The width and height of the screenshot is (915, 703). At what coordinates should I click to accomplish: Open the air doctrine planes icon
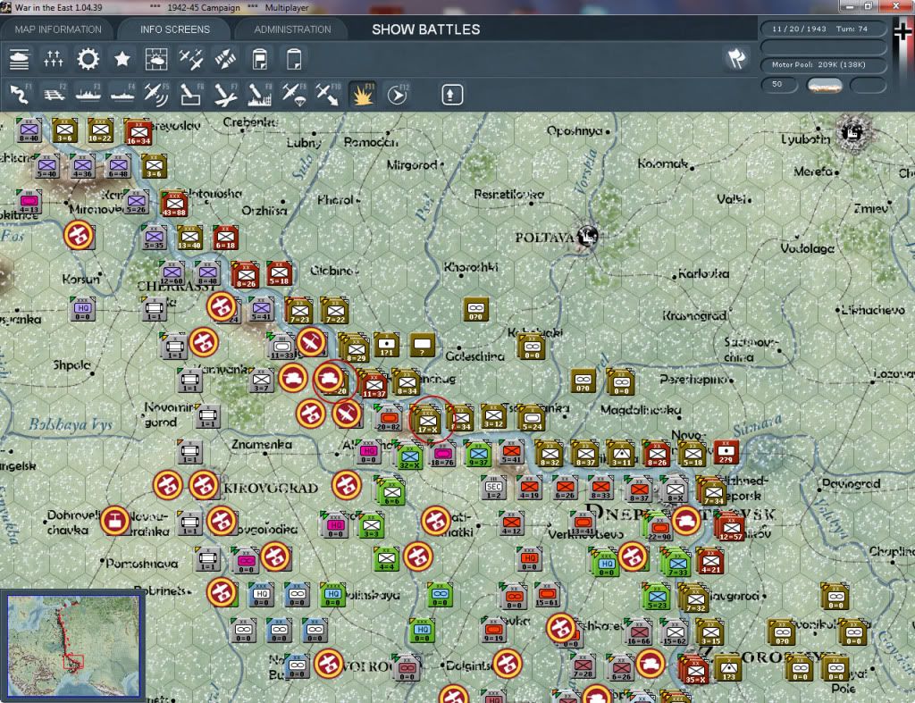(191, 60)
